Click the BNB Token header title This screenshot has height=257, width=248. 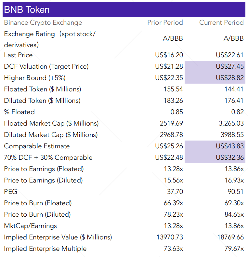[x=27, y=9]
